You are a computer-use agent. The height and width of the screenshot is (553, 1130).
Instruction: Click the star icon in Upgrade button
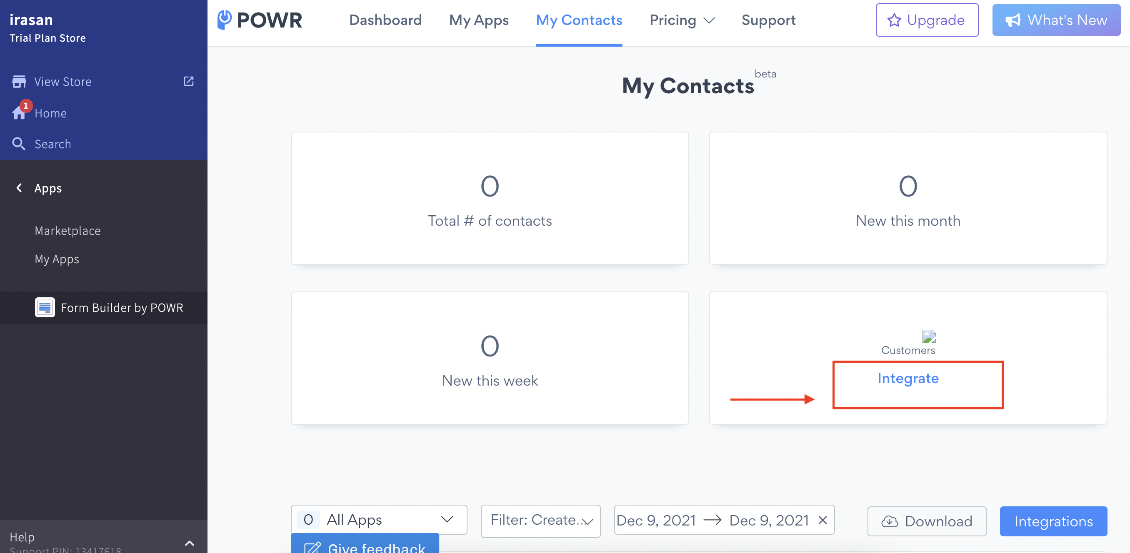pos(894,20)
